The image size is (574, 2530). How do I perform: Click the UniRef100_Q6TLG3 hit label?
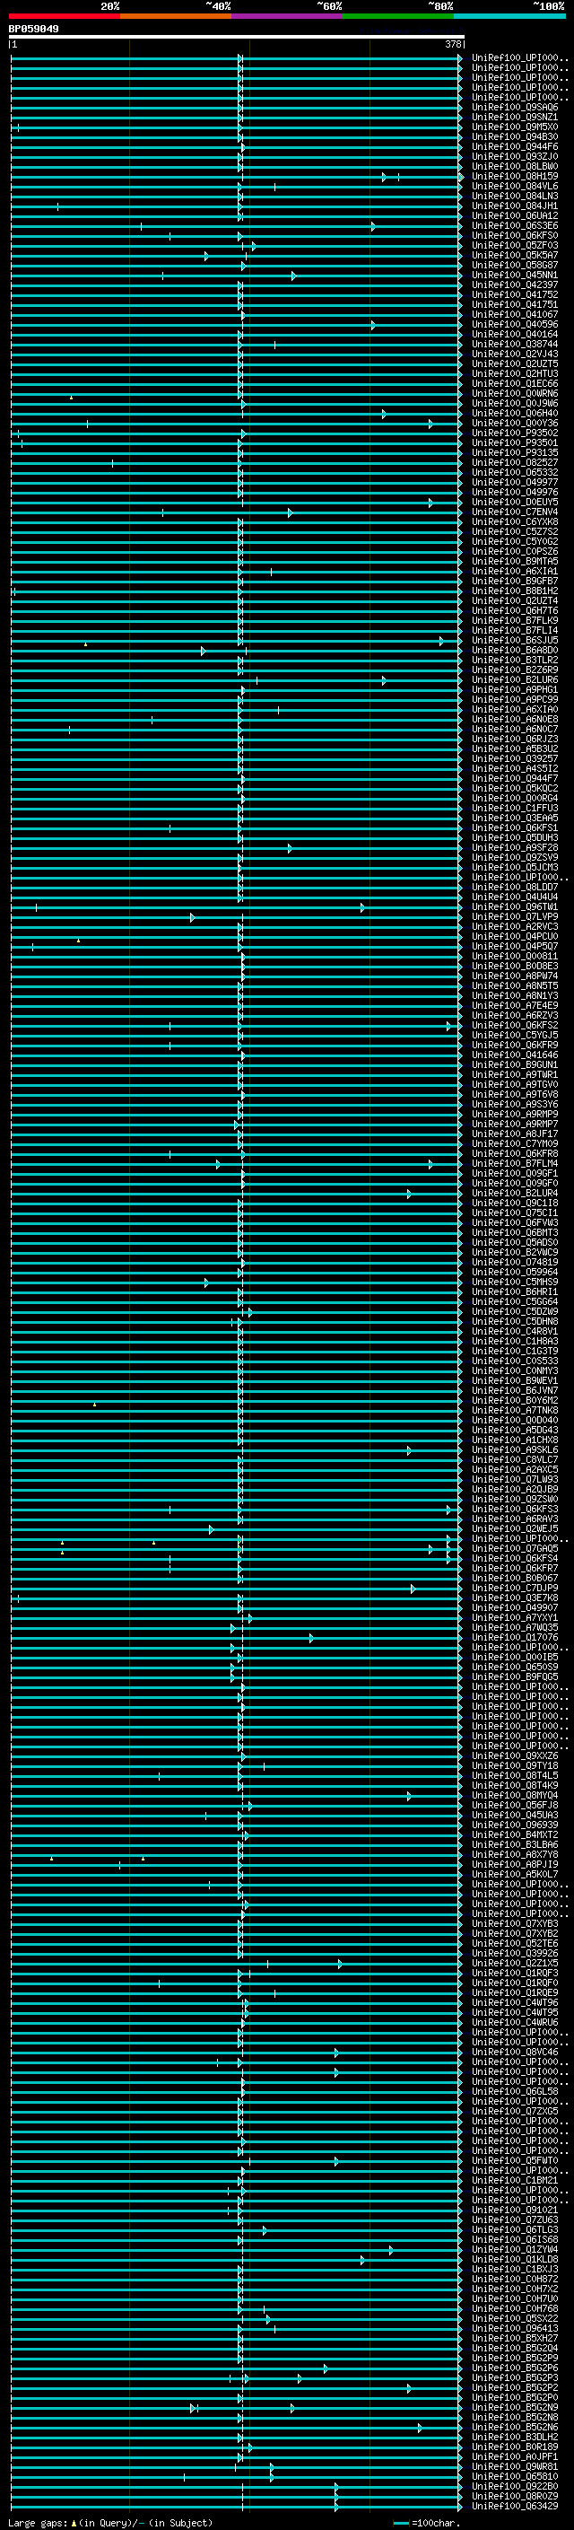point(514,2229)
